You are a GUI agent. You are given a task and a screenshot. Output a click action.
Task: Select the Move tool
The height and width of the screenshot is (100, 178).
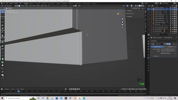pos(3,19)
